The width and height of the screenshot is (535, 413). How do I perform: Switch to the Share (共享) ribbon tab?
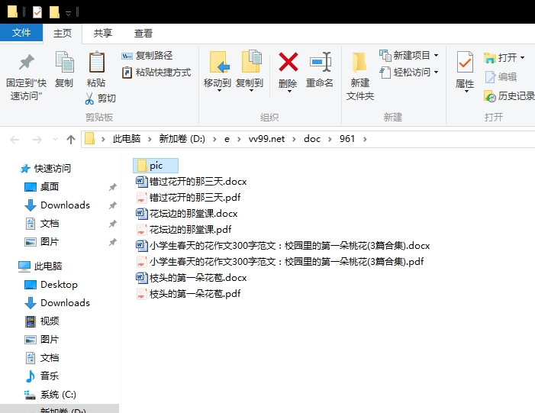103,33
